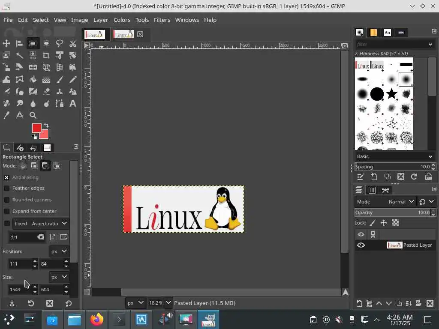Select the Scissors Select tool
The image size is (439, 329).
[73, 43]
